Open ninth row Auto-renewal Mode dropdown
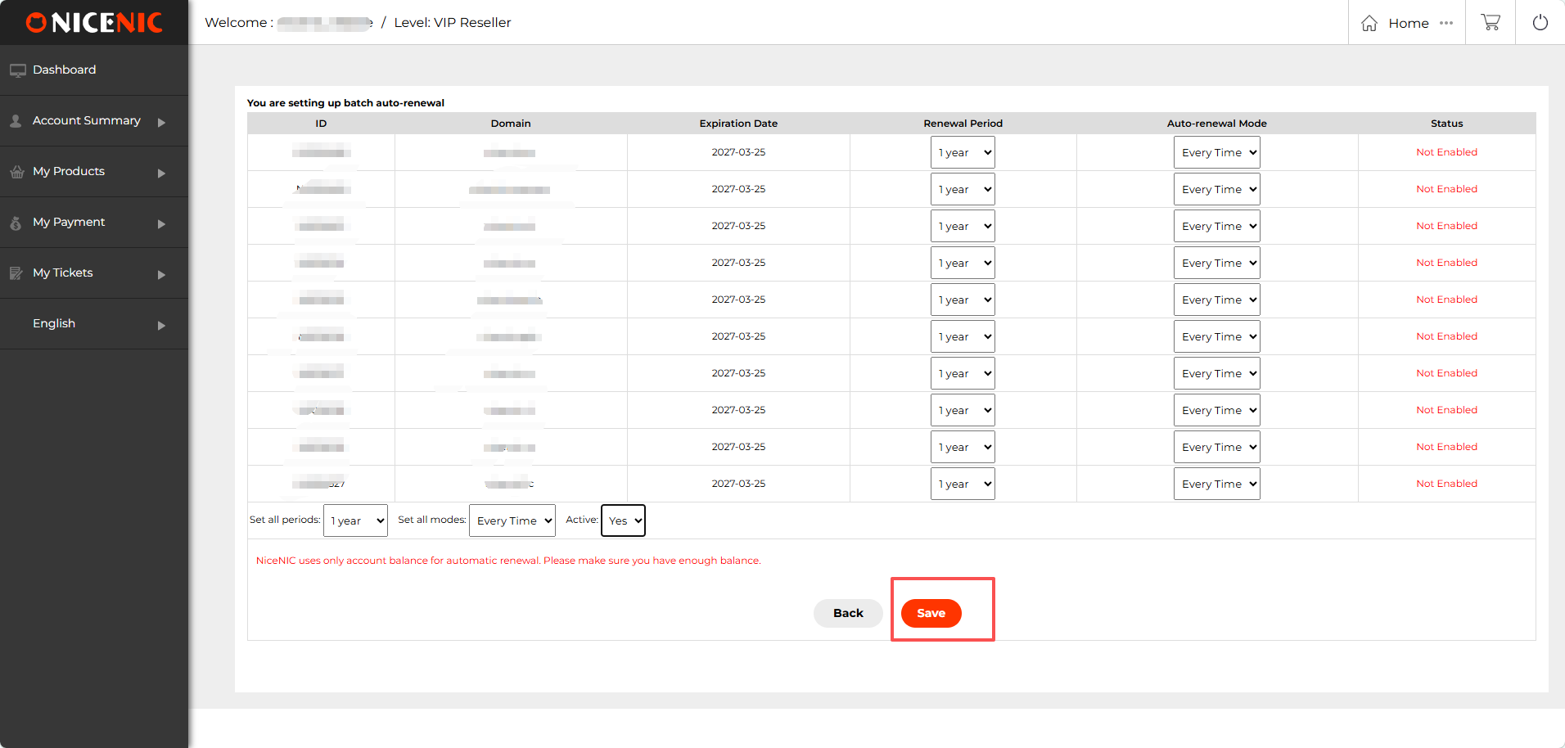The width and height of the screenshot is (1565, 748). click(1216, 447)
